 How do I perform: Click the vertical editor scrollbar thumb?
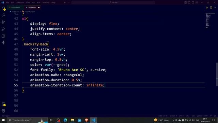pos(217,74)
